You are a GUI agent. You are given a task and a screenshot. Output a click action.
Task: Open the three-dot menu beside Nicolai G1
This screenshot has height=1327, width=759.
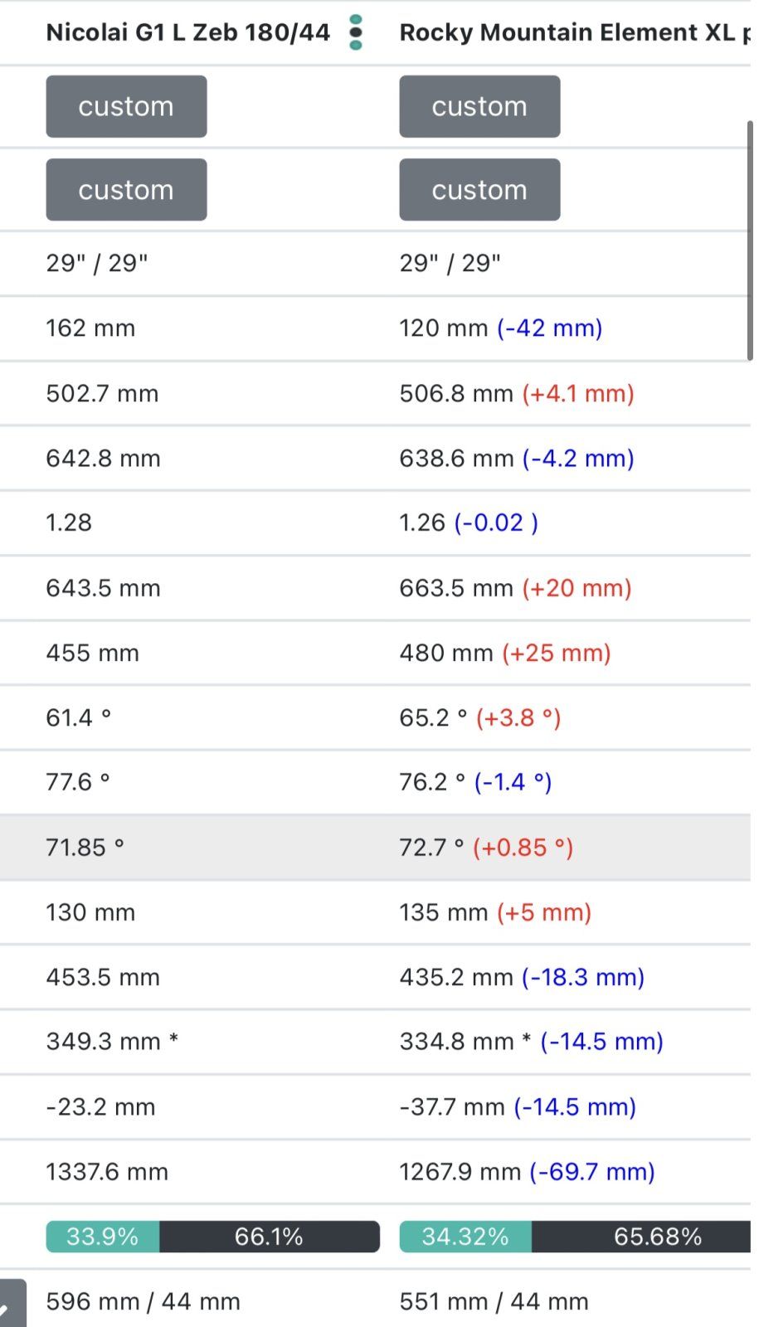pos(356,32)
